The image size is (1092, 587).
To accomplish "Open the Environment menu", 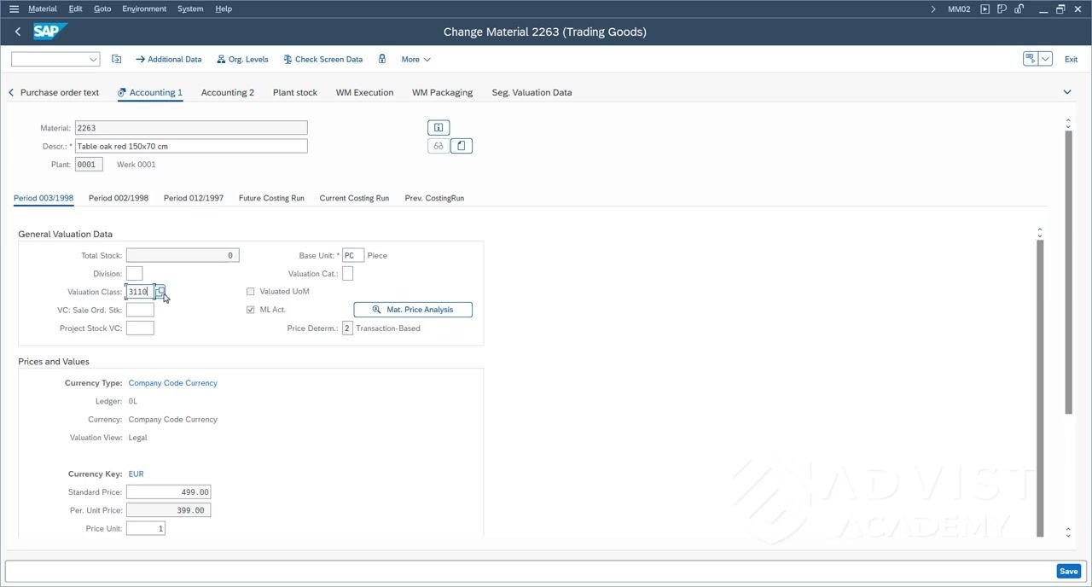I will (x=144, y=9).
